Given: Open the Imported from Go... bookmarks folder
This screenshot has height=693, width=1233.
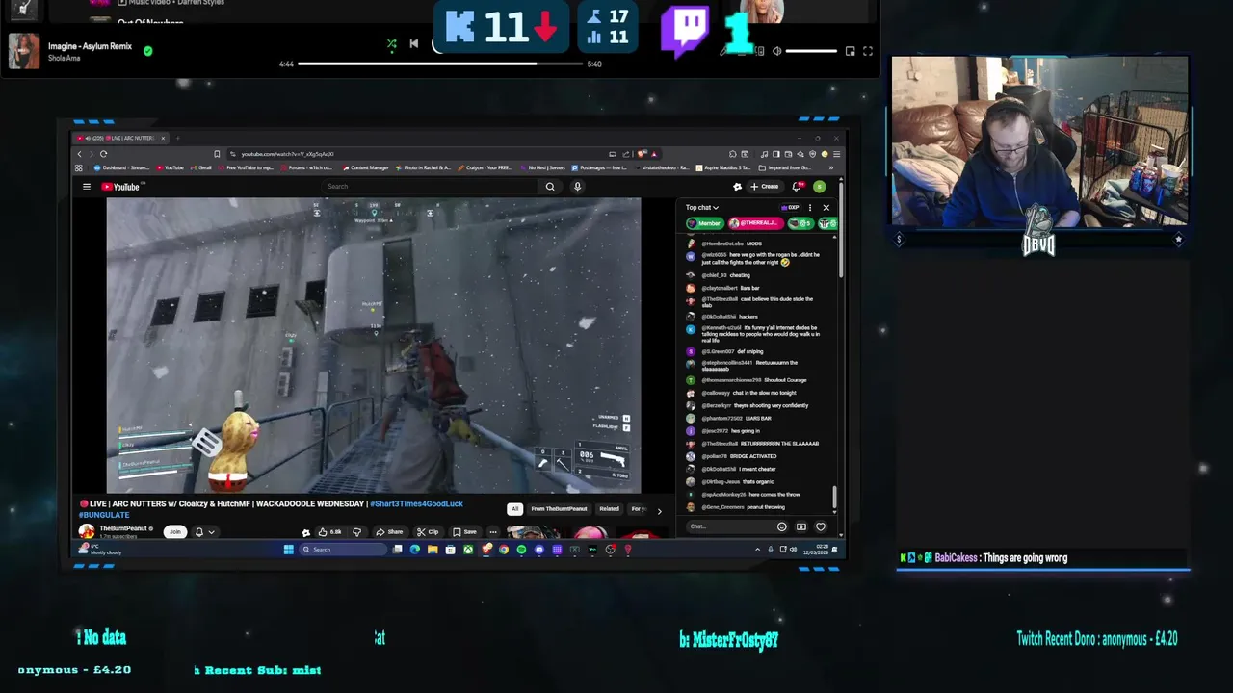Looking at the screenshot, I should pyautogui.click(x=785, y=167).
